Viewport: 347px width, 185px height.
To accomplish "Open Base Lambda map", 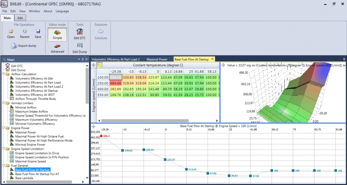I will click(24, 178).
